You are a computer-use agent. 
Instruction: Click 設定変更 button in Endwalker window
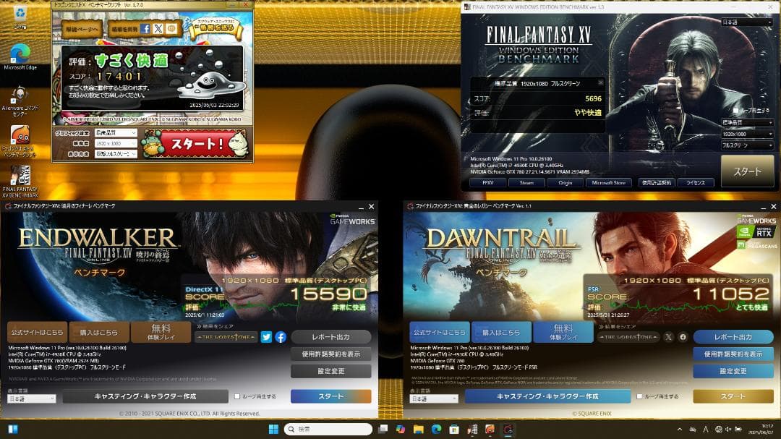330,371
